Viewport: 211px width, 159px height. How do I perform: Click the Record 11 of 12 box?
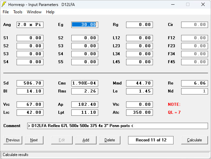point(151,140)
